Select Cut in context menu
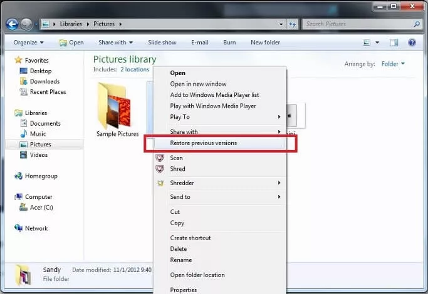The height and width of the screenshot is (294, 428). coord(220,211)
